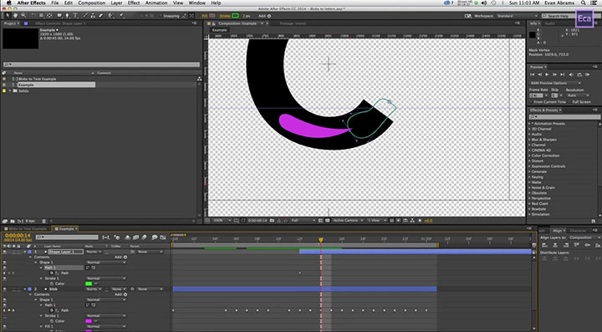Select Blobs to Text Example project item

click(x=38, y=79)
